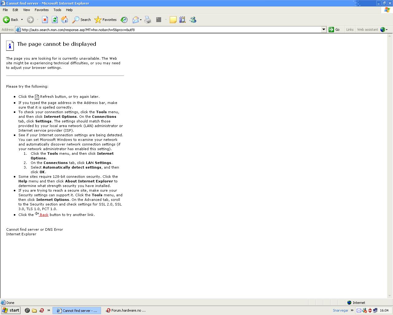Image resolution: width=393 pixels, height=315 pixels.
Task: Expand the address bar dropdown list
Action: (323, 30)
